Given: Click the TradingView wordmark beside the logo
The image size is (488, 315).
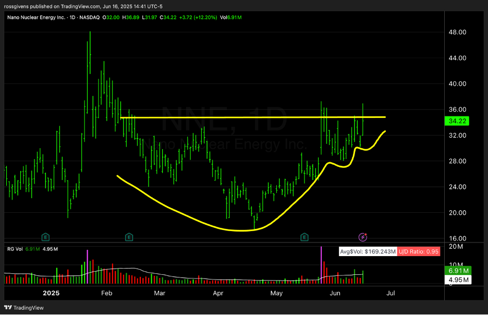Looking at the screenshot, I should tap(29, 308).
